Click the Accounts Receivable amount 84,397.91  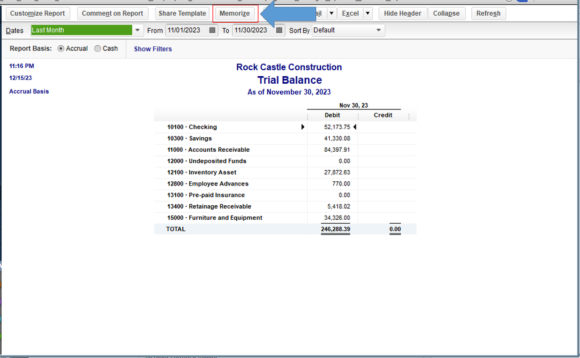pos(337,149)
